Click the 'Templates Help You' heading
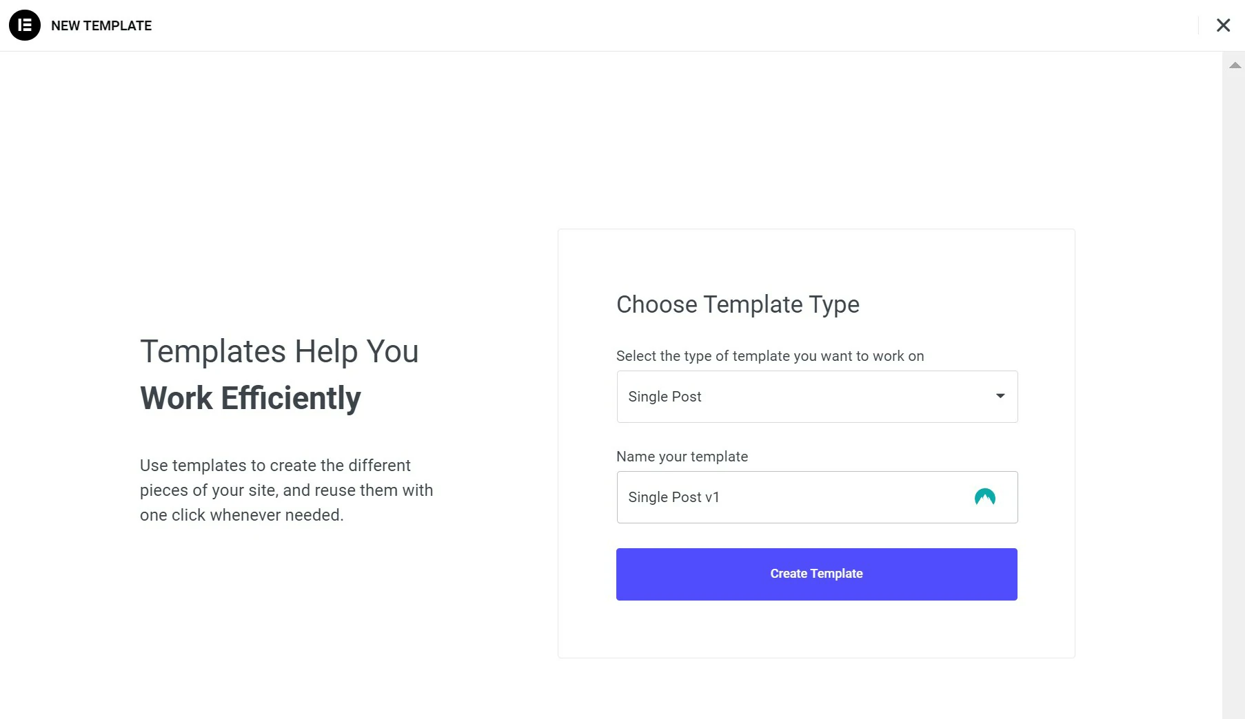 tap(279, 351)
